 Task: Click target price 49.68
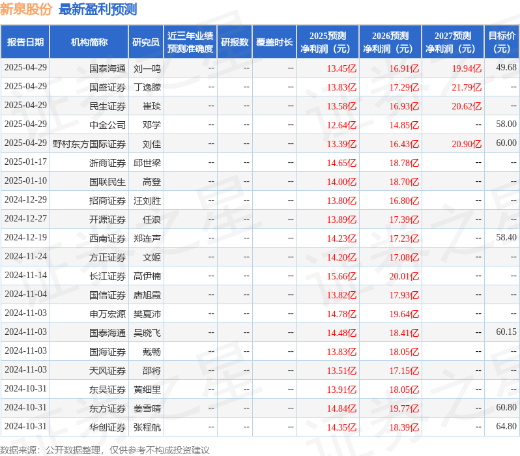[506, 67]
